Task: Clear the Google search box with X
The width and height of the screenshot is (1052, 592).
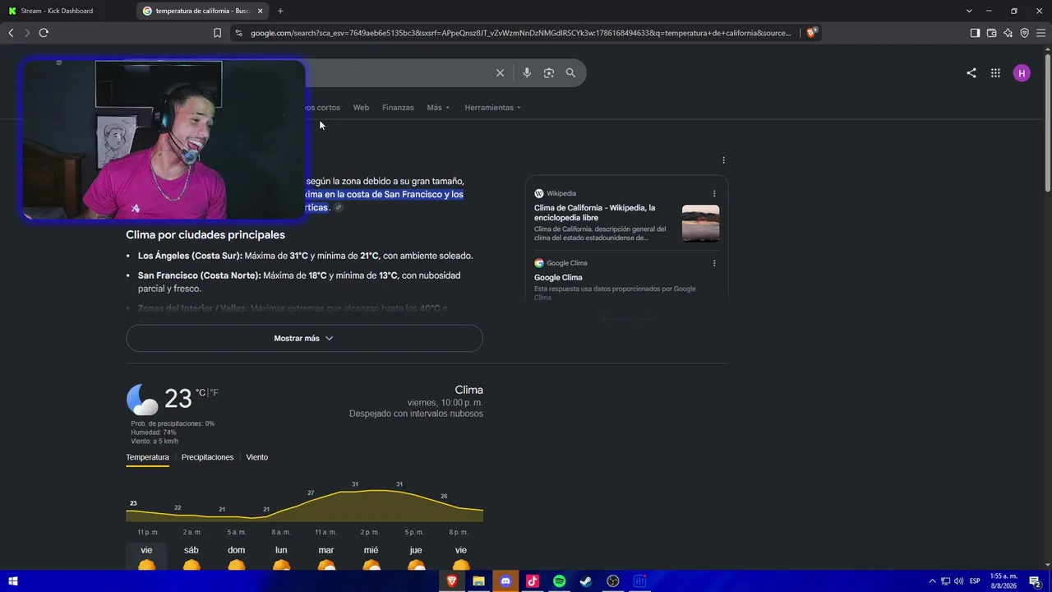Action: [500, 73]
